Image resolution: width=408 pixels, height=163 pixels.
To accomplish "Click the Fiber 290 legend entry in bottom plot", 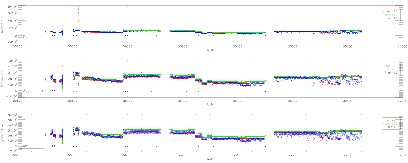I will pyautogui.click(x=391, y=120).
